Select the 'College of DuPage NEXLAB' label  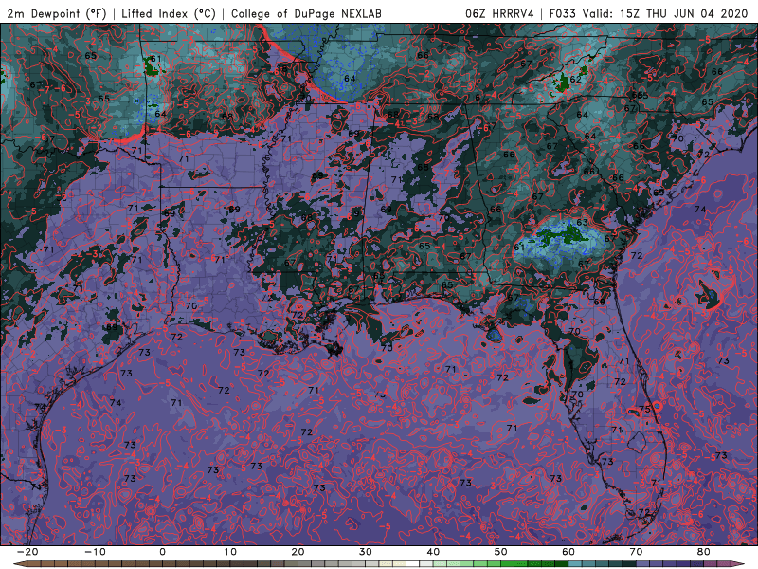(x=306, y=13)
